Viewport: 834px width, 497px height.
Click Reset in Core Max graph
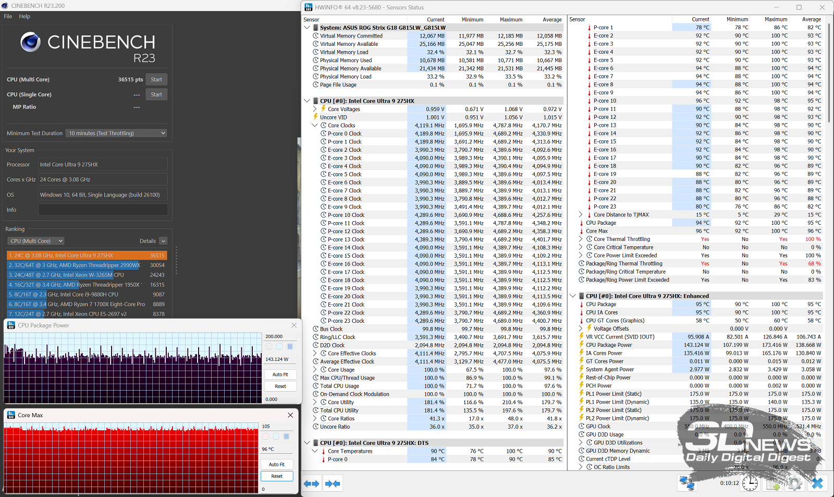(x=277, y=476)
